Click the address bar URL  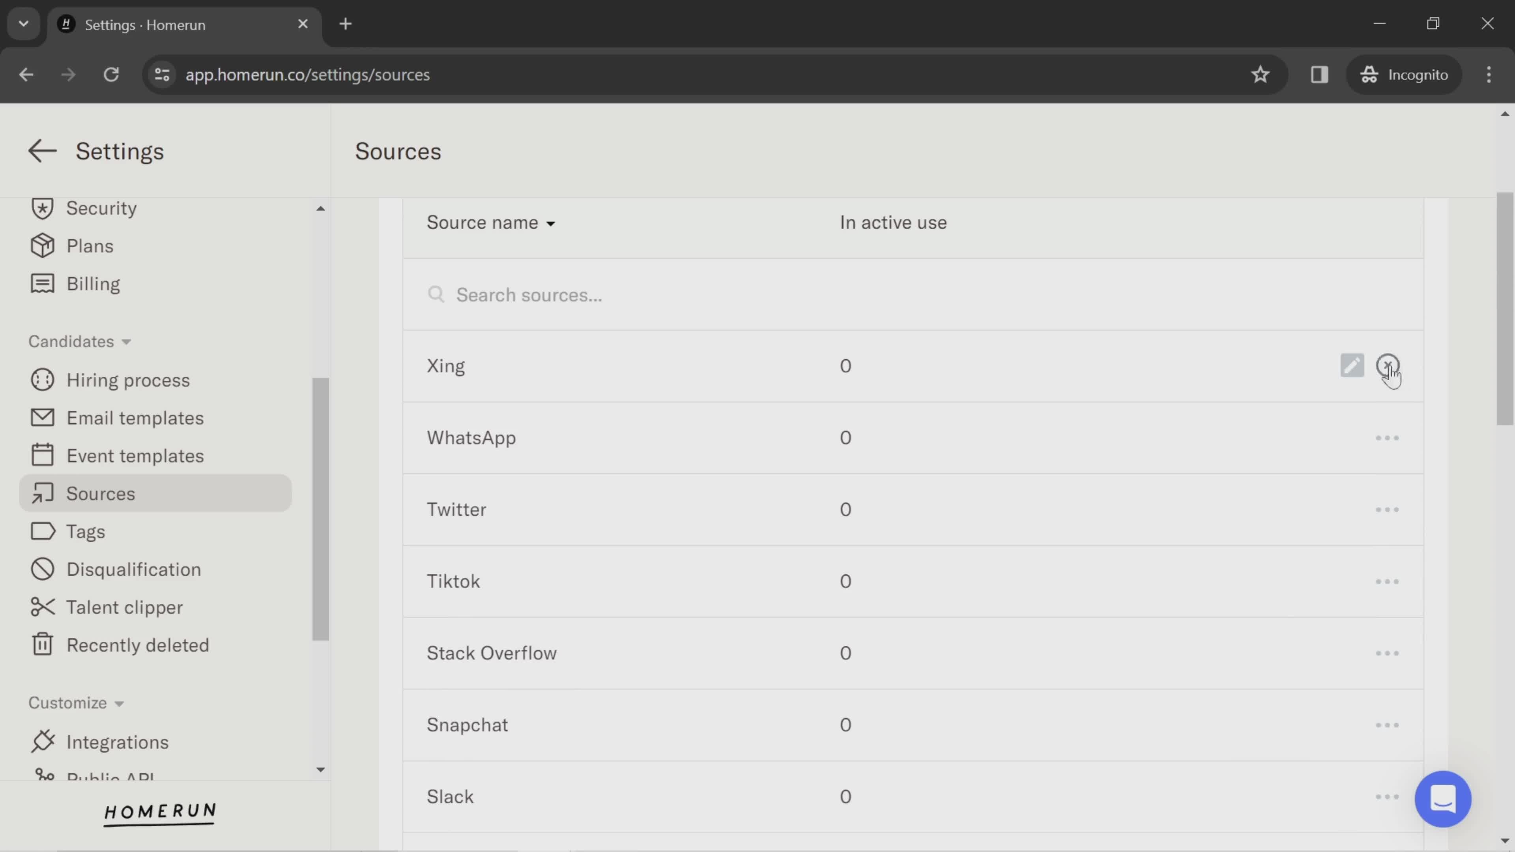308,75
